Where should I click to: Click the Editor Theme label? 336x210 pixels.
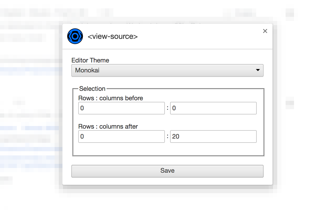coord(90,60)
